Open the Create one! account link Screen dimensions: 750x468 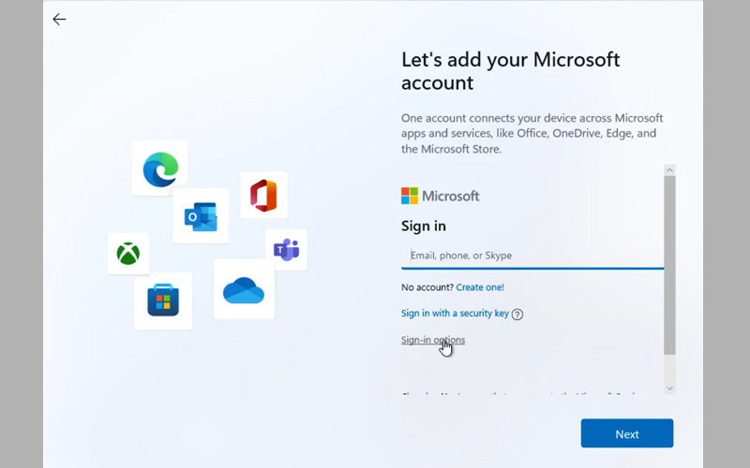480,287
